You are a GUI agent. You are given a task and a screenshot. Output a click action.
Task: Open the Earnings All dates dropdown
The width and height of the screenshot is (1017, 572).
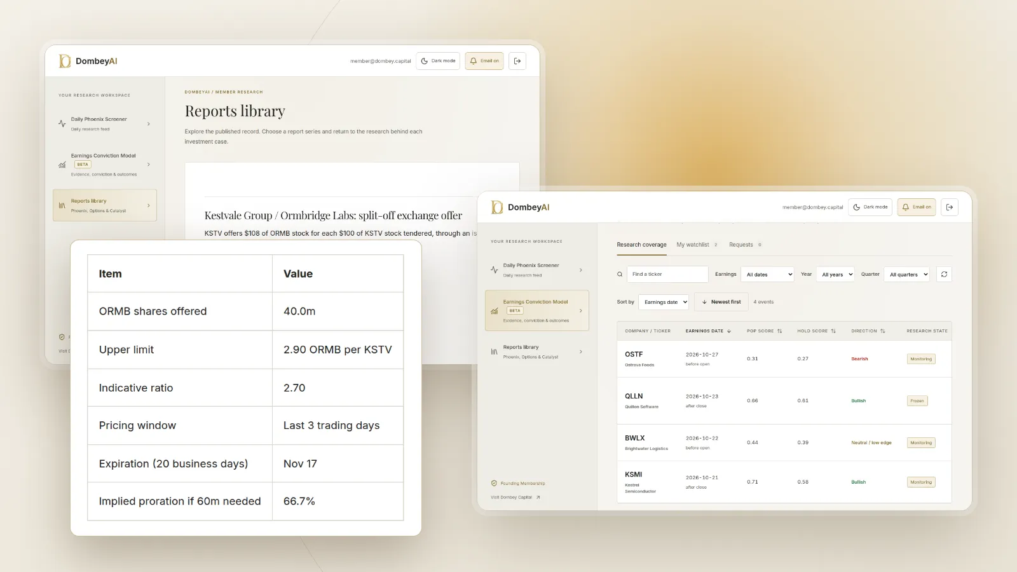click(768, 275)
